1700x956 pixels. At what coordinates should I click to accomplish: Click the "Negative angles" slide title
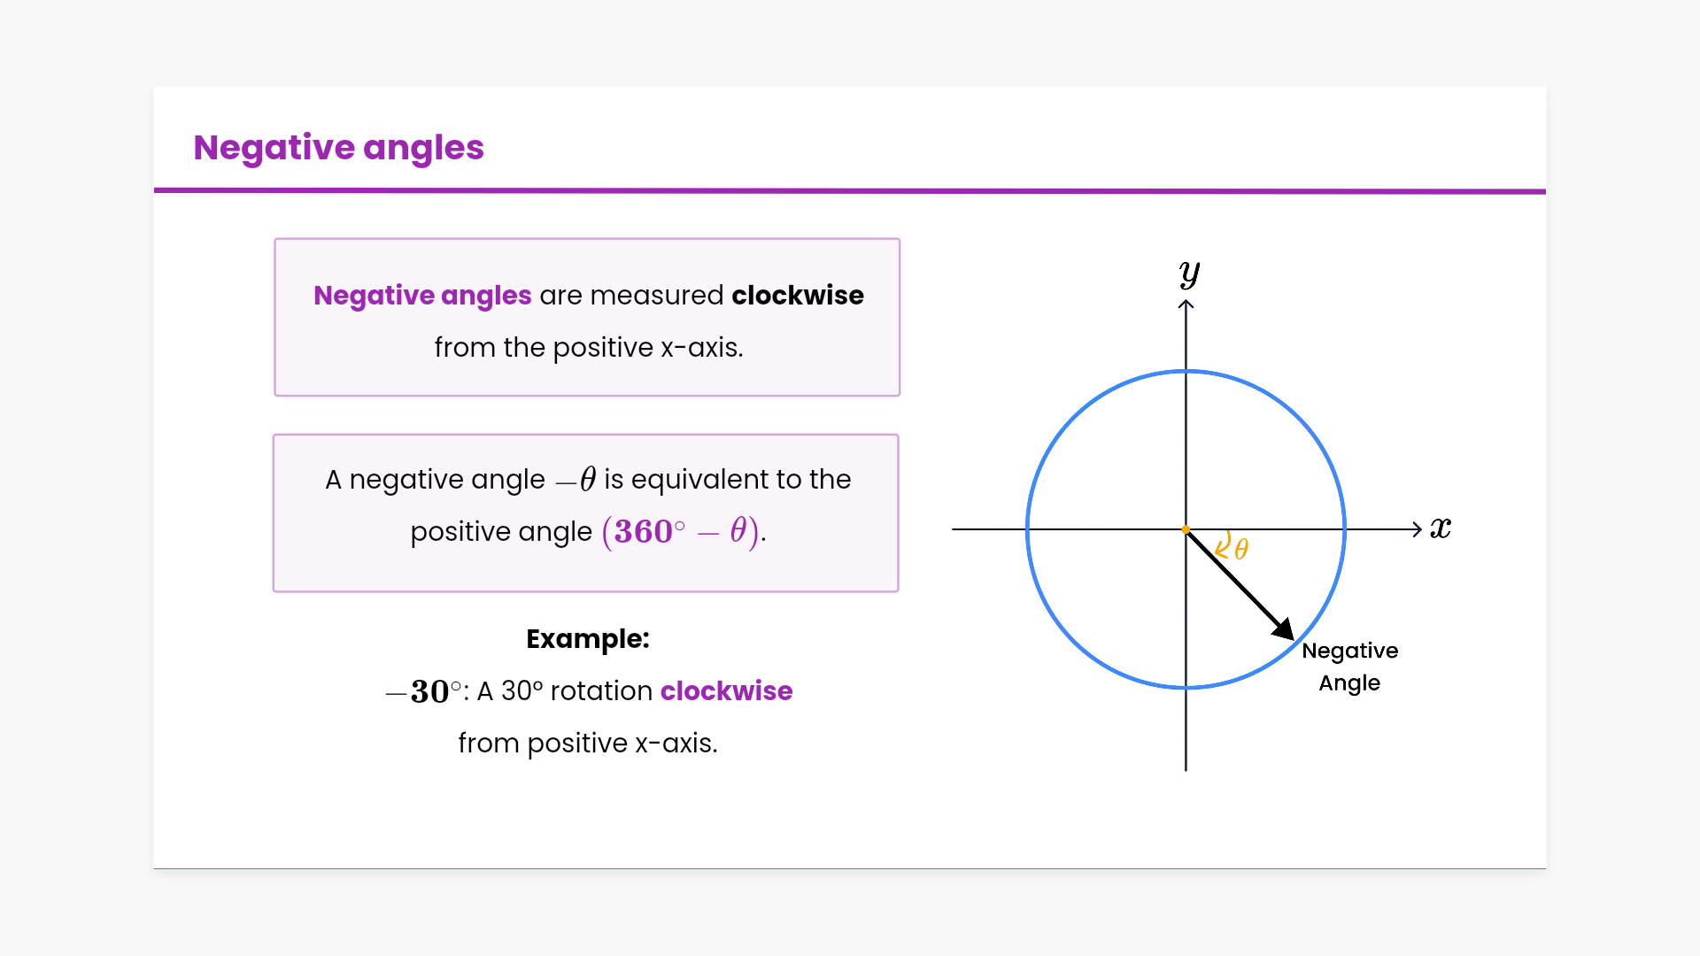click(338, 147)
